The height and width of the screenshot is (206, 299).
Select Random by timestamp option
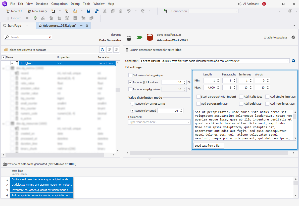pos(132,104)
